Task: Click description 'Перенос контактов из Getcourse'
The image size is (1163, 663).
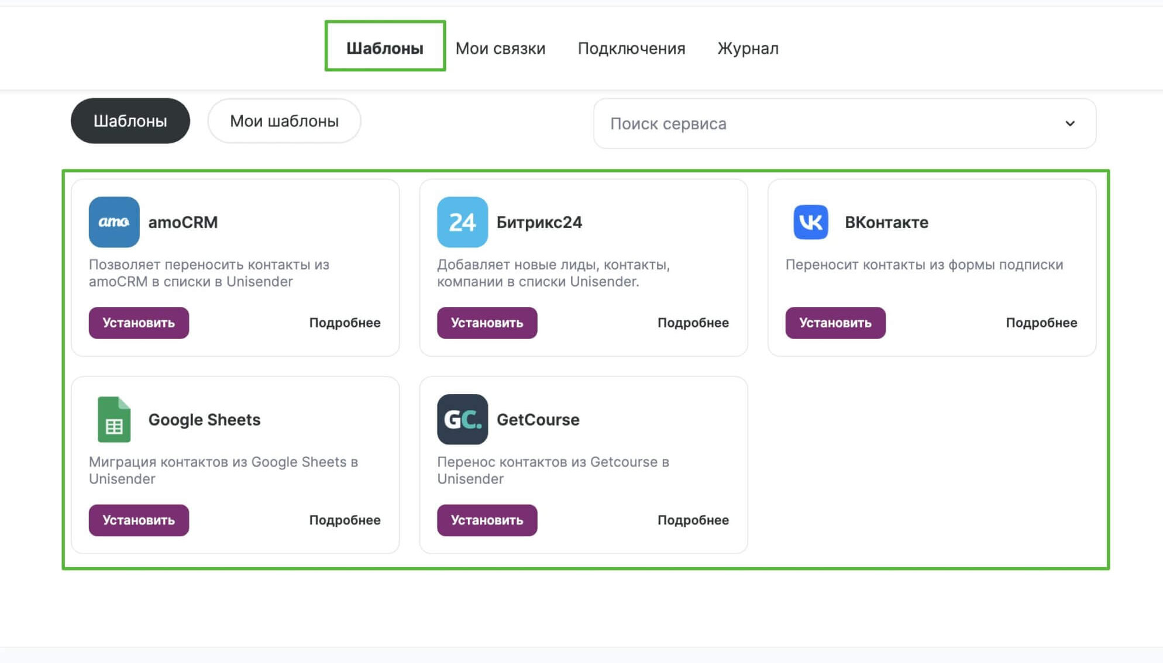Action: [x=553, y=470]
